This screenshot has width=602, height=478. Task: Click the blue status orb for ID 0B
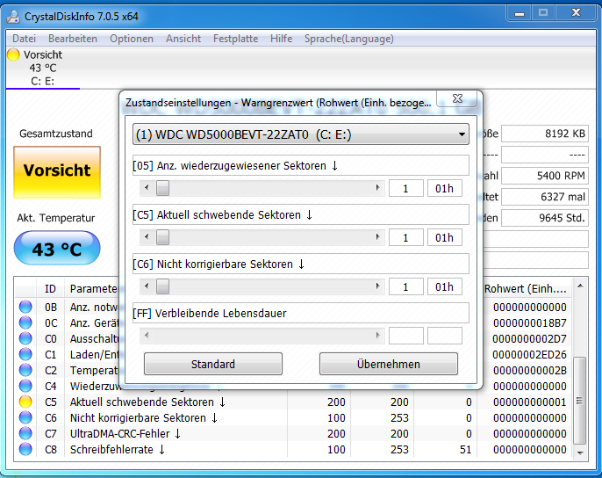[25, 307]
